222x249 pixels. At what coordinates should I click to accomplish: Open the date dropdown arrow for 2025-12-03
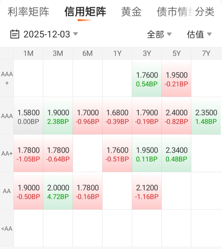click(75, 34)
